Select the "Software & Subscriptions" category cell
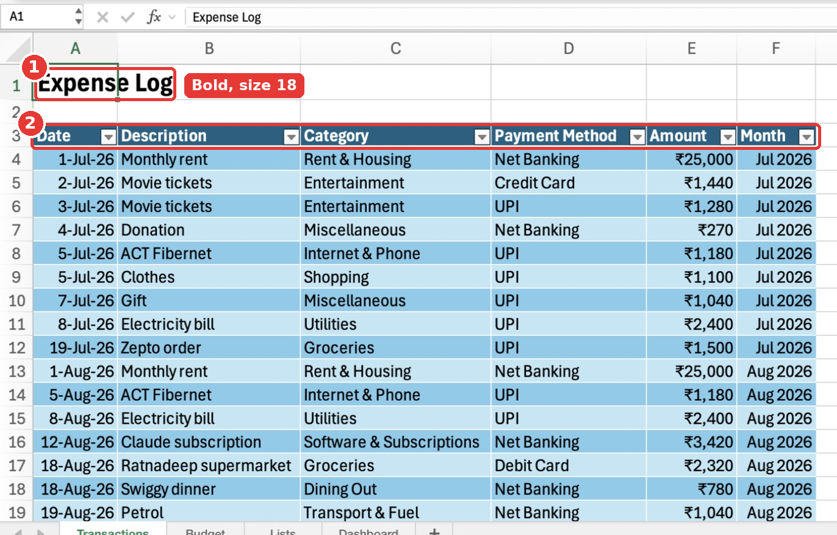The width and height of the screenshot is (837, 535). coord(396,442)
